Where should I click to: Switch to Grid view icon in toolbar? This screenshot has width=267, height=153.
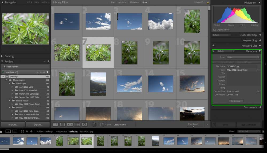pos(56,124)
